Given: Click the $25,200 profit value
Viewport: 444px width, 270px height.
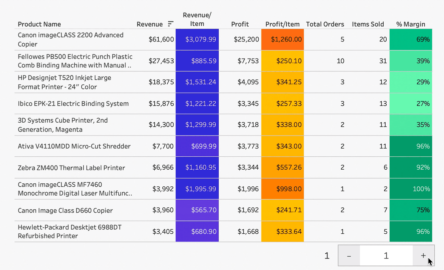Looking at the screenshot, I should pos(246,39).
